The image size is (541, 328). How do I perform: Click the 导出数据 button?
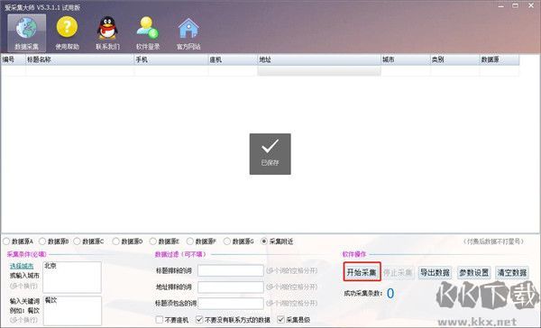(x=436, y=272)
